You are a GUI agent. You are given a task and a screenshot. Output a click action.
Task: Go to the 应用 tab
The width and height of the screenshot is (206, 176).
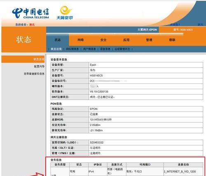[126, 40]
